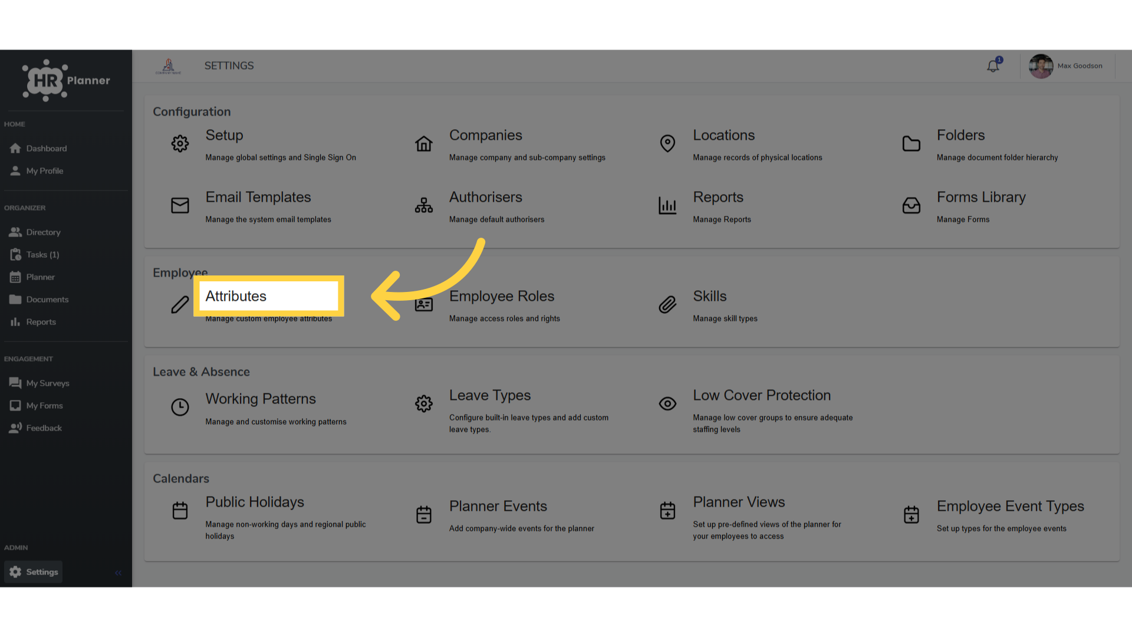Open Dashboard in the sidebar

coord(38,149)
